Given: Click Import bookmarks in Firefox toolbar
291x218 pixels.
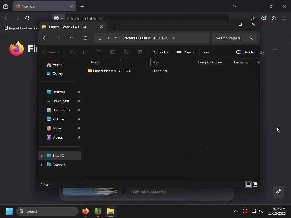Looking at the screenshot, I should tap(20, 28).
